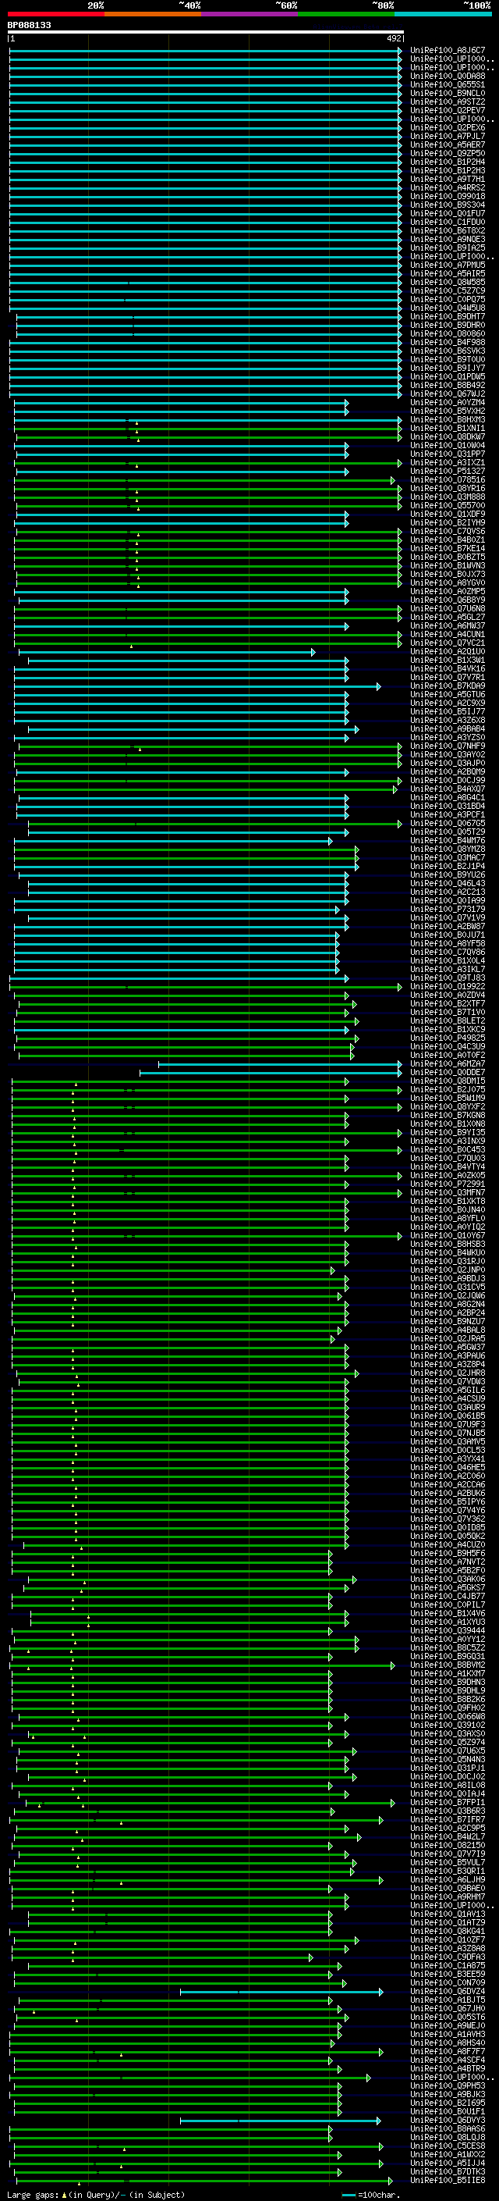Select the UniRef100_Q9ZP50 label
Image resolution: width=499 pixels, height=2201 pixels.
coord(448,153)
